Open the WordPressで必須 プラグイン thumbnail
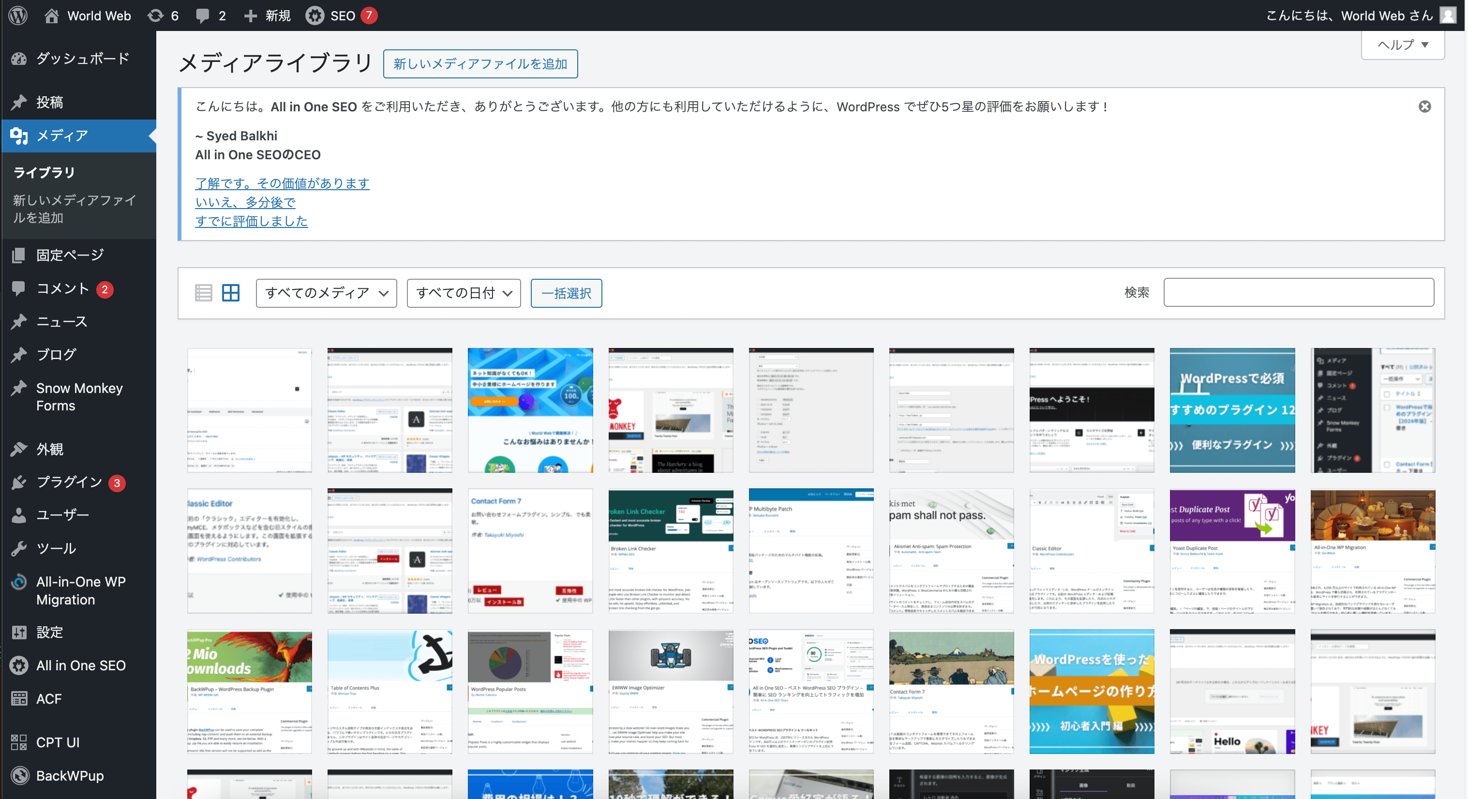Screen dimensions: 1468x799 (x=1232, y=410)
